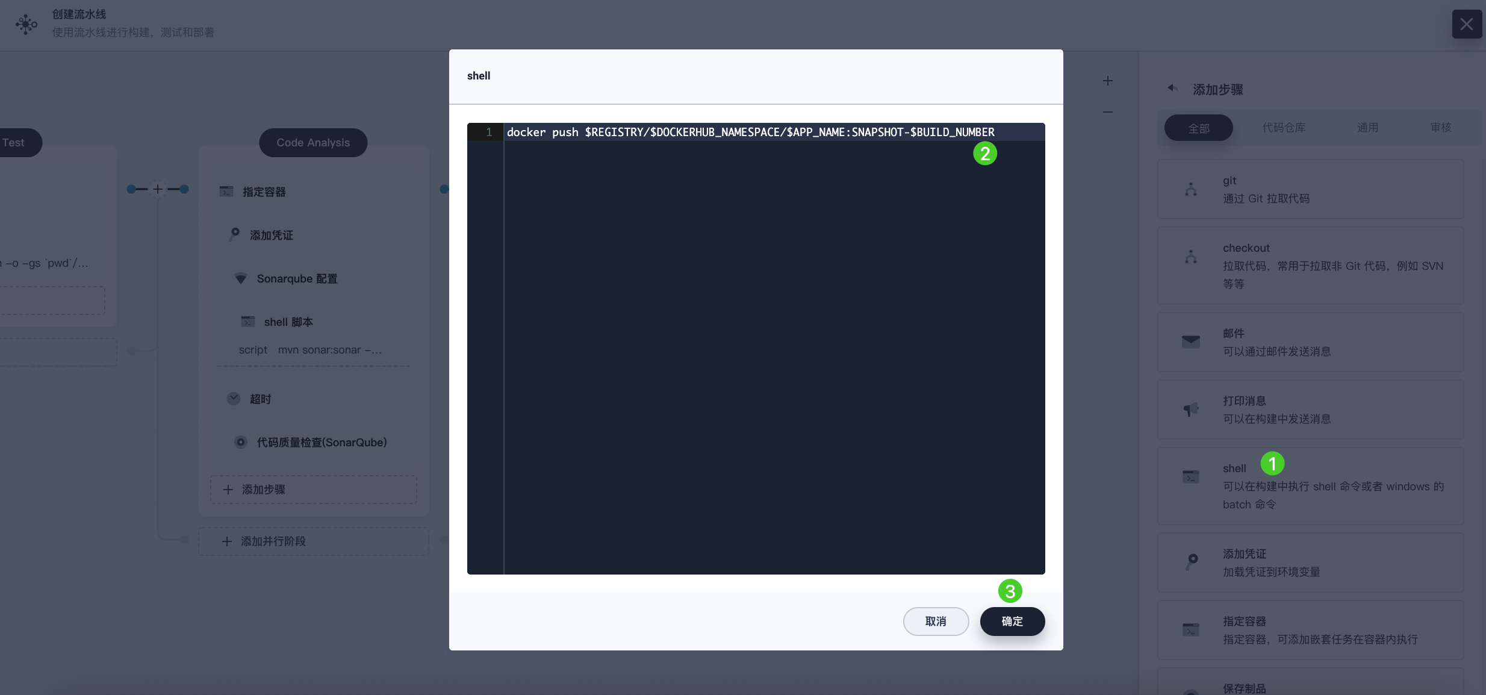Click the 取消 cancel button

pos(936,621)
